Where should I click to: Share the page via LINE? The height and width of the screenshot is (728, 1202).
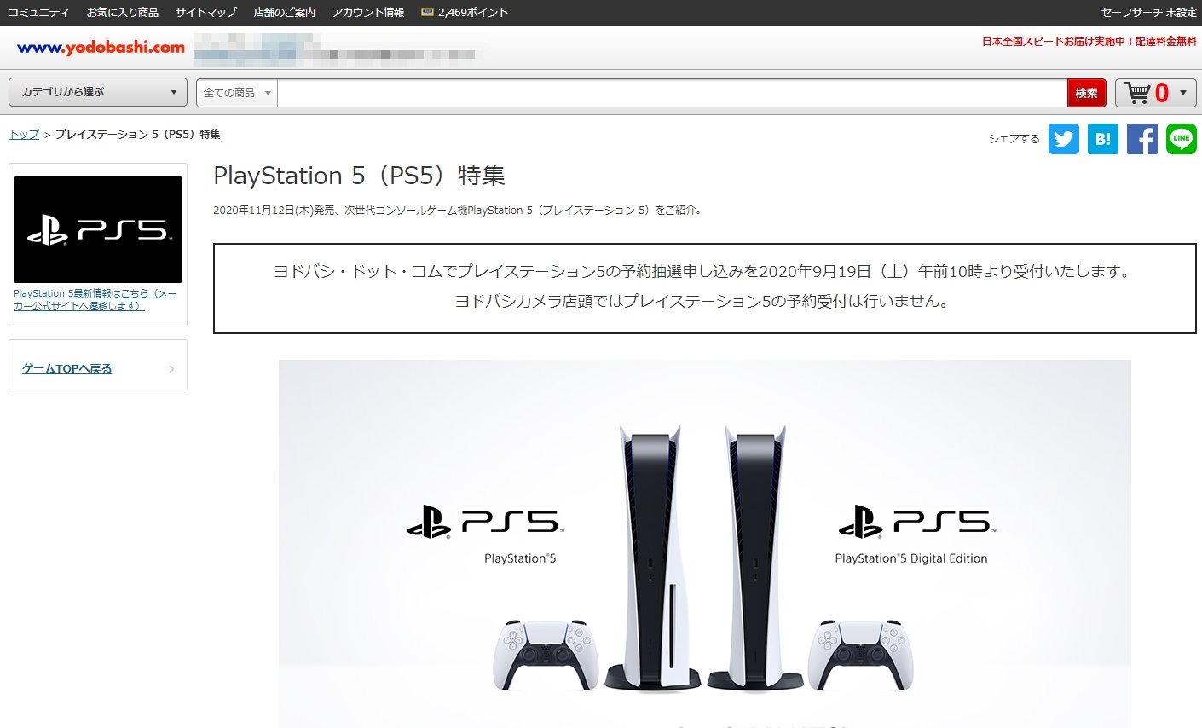[1181, 138]
